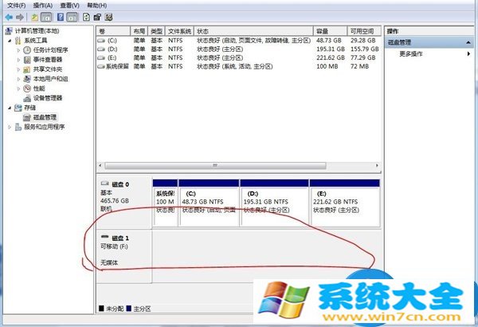Toggle the show/hide console tree button
Image resolution: width=478 pixels, height=327 pixels.
[46, 17]
